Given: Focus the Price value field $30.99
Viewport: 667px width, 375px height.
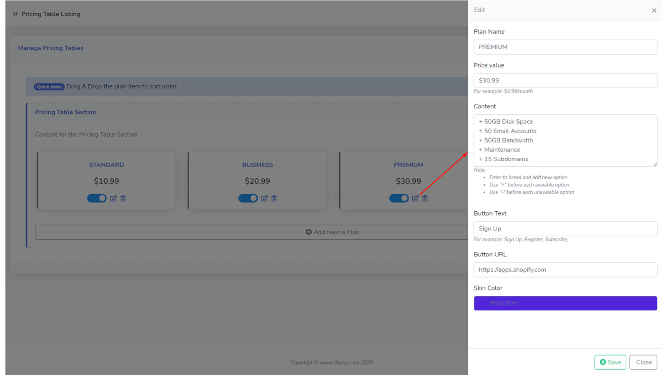Looking at the screenshot, I should [x=565, y=80].
